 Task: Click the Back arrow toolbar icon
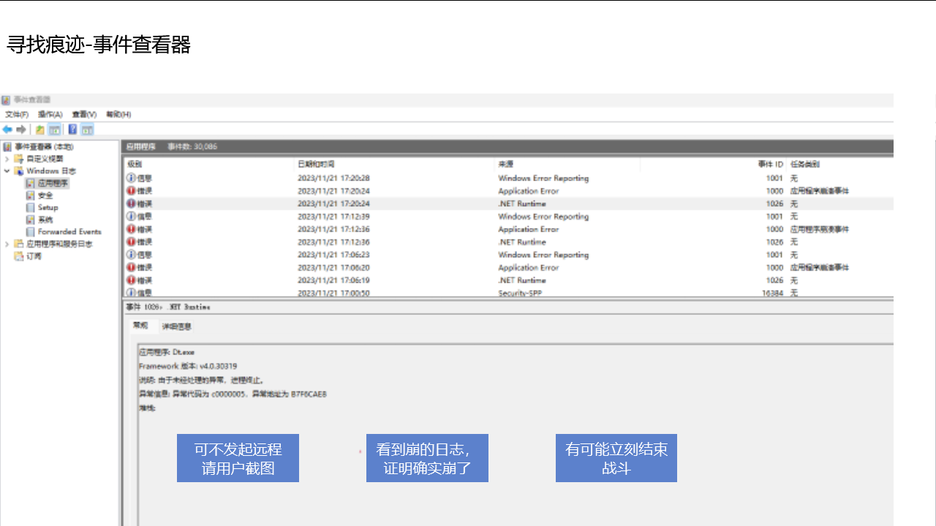(7, 129)
